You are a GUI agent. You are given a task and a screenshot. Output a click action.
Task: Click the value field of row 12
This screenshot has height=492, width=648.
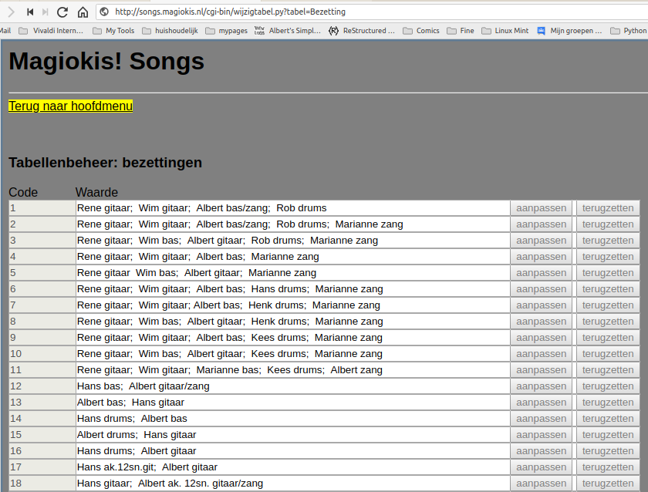coord(292,386)
